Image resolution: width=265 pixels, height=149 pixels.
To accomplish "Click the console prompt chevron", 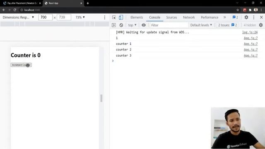I will [x=113, y=61].
